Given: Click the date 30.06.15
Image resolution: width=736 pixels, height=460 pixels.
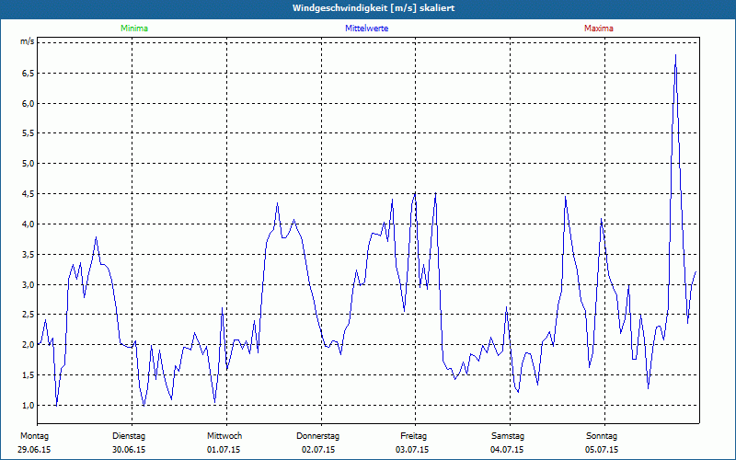Looking at the screenshot, I should coord(129,450).
